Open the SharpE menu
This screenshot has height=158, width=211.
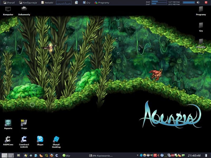point(9,3)
